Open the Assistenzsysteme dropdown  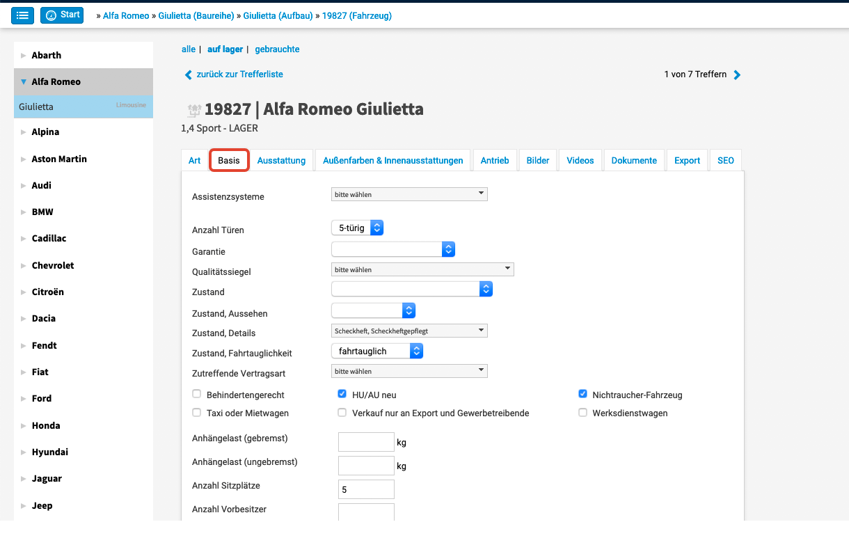(409, 195)
